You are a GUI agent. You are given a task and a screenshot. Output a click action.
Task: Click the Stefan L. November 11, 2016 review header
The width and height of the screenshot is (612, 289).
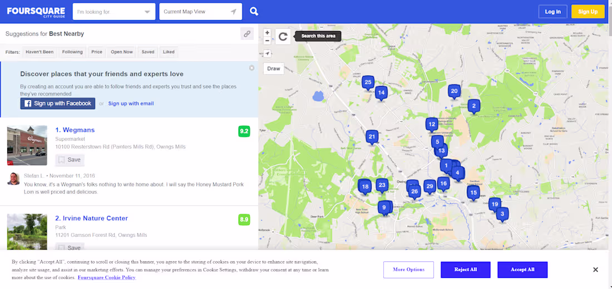click(x=60, y=176)
